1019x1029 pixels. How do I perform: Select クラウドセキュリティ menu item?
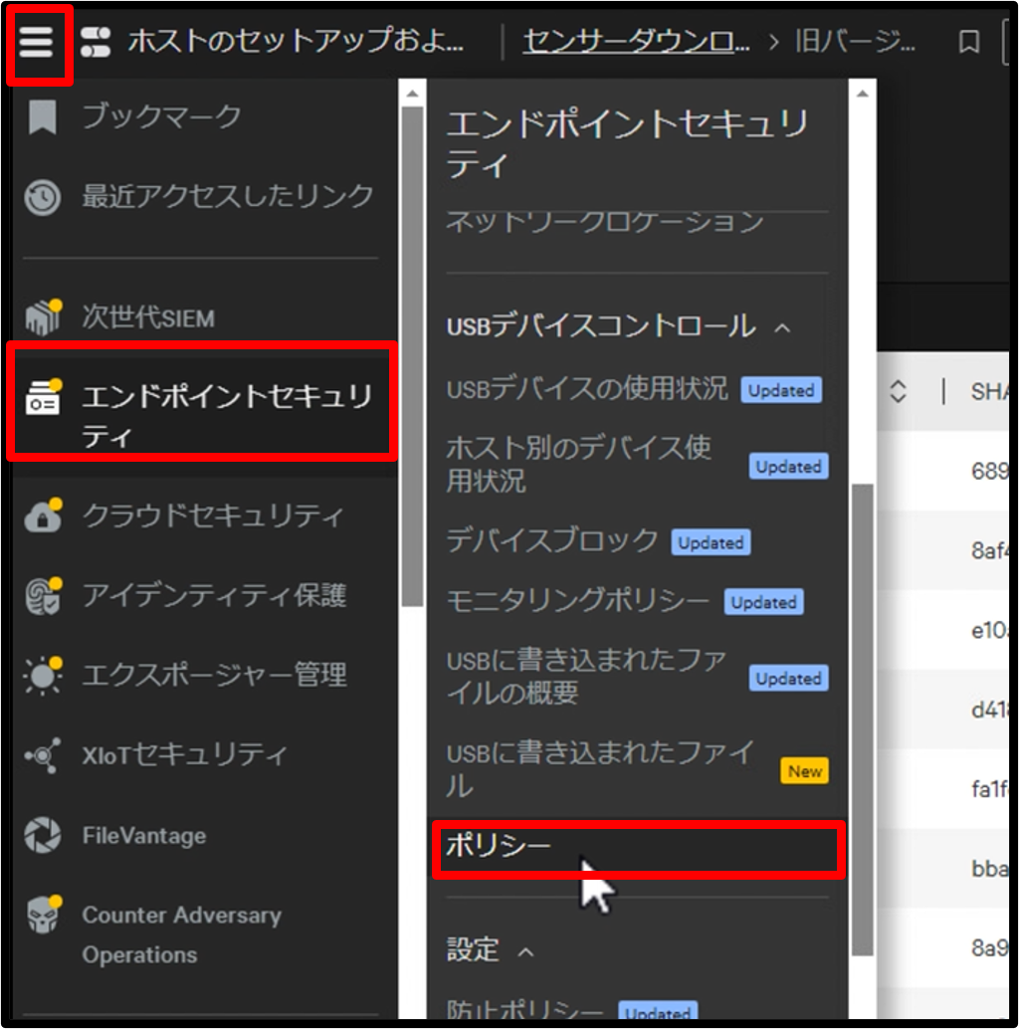[213, 515]
